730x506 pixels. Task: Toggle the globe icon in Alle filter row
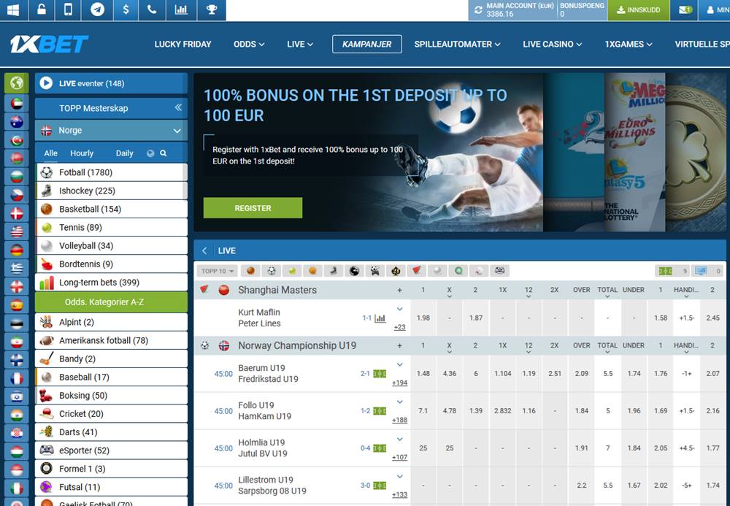(150, 153)
